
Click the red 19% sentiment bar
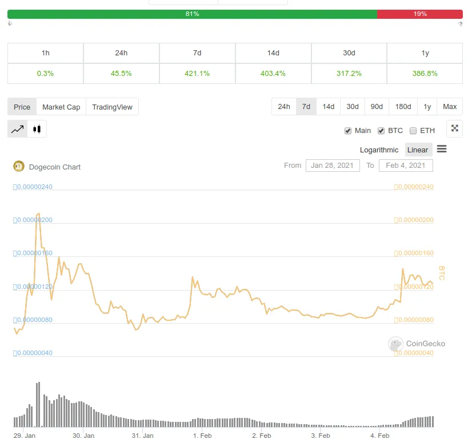[x=420, y=14]
